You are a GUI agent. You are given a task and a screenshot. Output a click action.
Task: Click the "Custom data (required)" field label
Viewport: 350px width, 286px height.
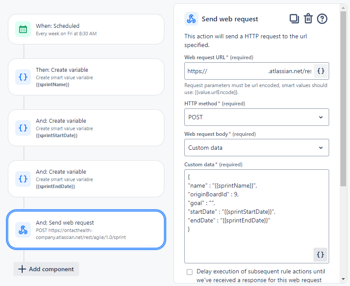213,165
